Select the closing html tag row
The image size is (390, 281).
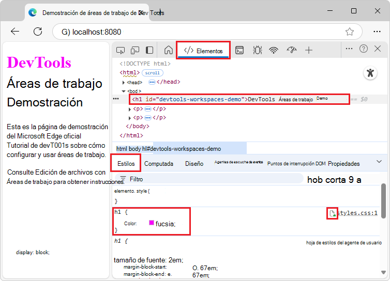click(131, 135)
